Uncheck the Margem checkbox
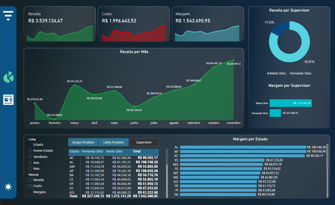Image resolution: width=335 pixels, height=205 pixels. coord(30,192)
